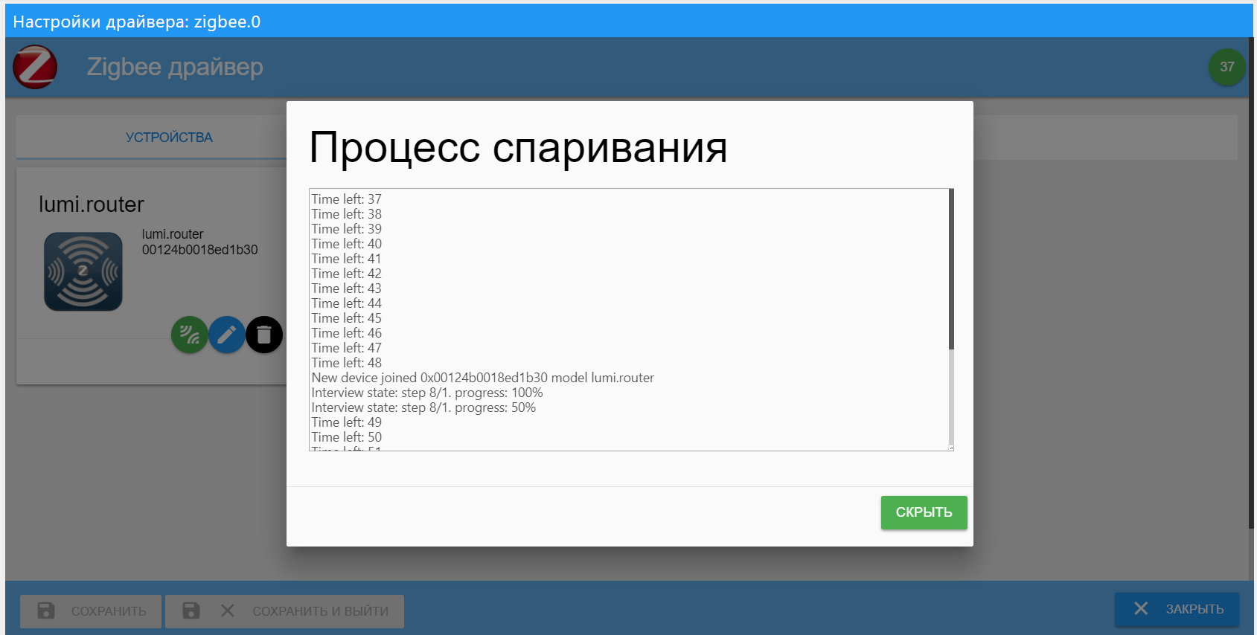This screenshot has height=635, width=1257.
Task: Click the green pairing icon on lumi.router card
Action: coord(190,335)
